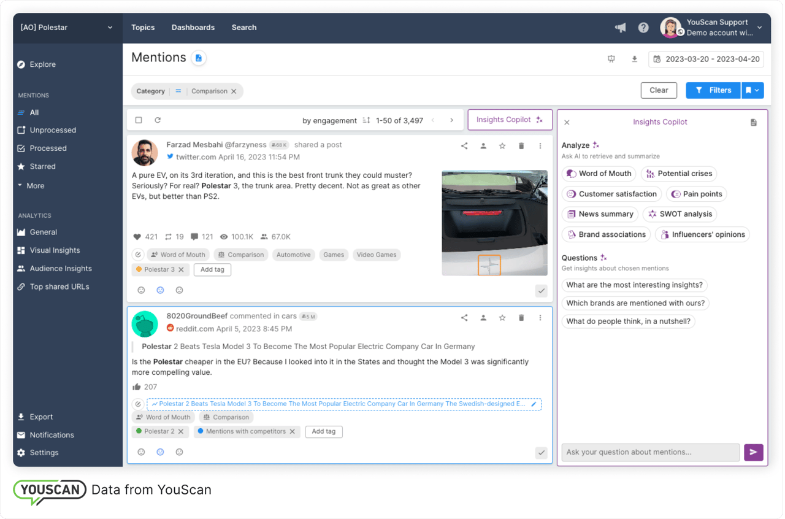This screenshot has height=519, width=785.
Task: Mark the first mention as processed with the checkmark
Action: pyautogui.click(x=541, y=291)
